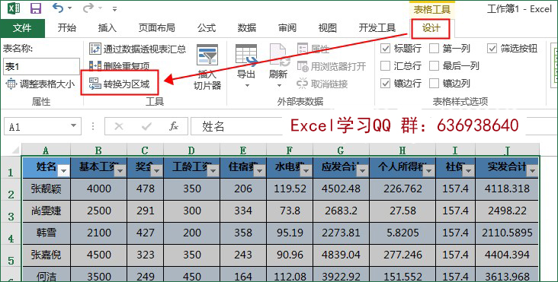The width and height of the screenshot is (558, 282).
Task: Click 转换为区域 convert to range
Action: point(119,84)
